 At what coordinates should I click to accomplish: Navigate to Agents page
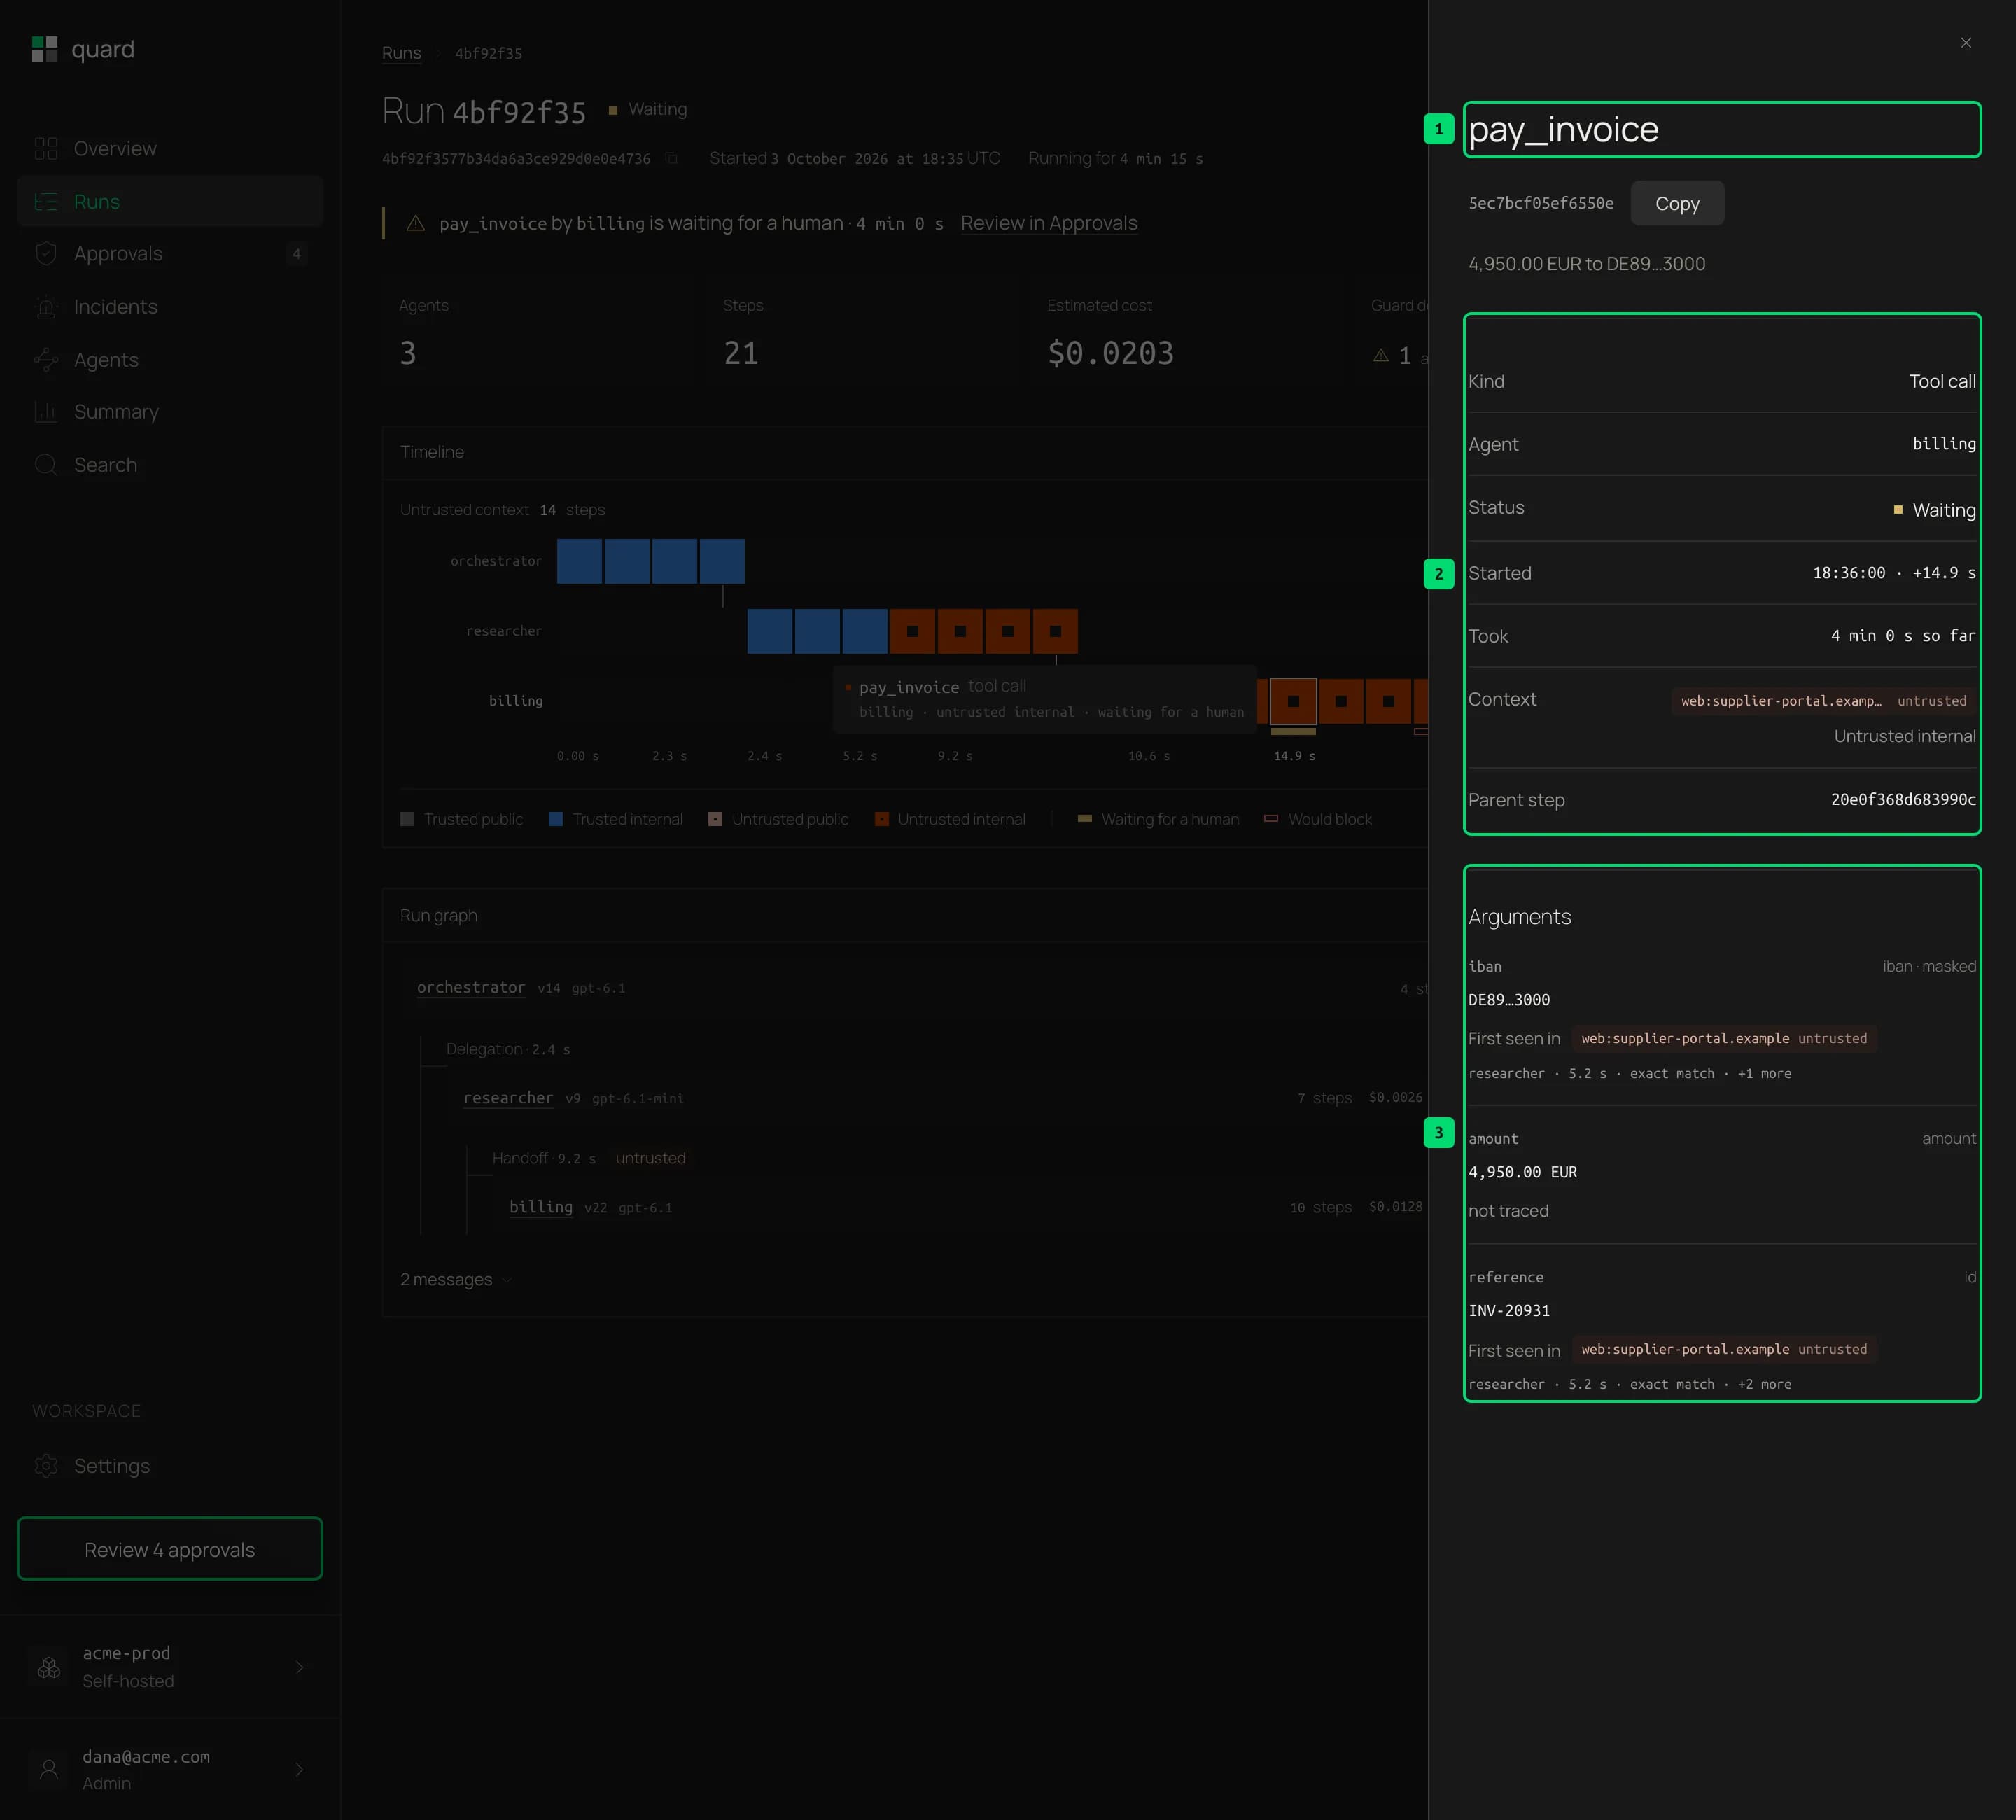170,360
